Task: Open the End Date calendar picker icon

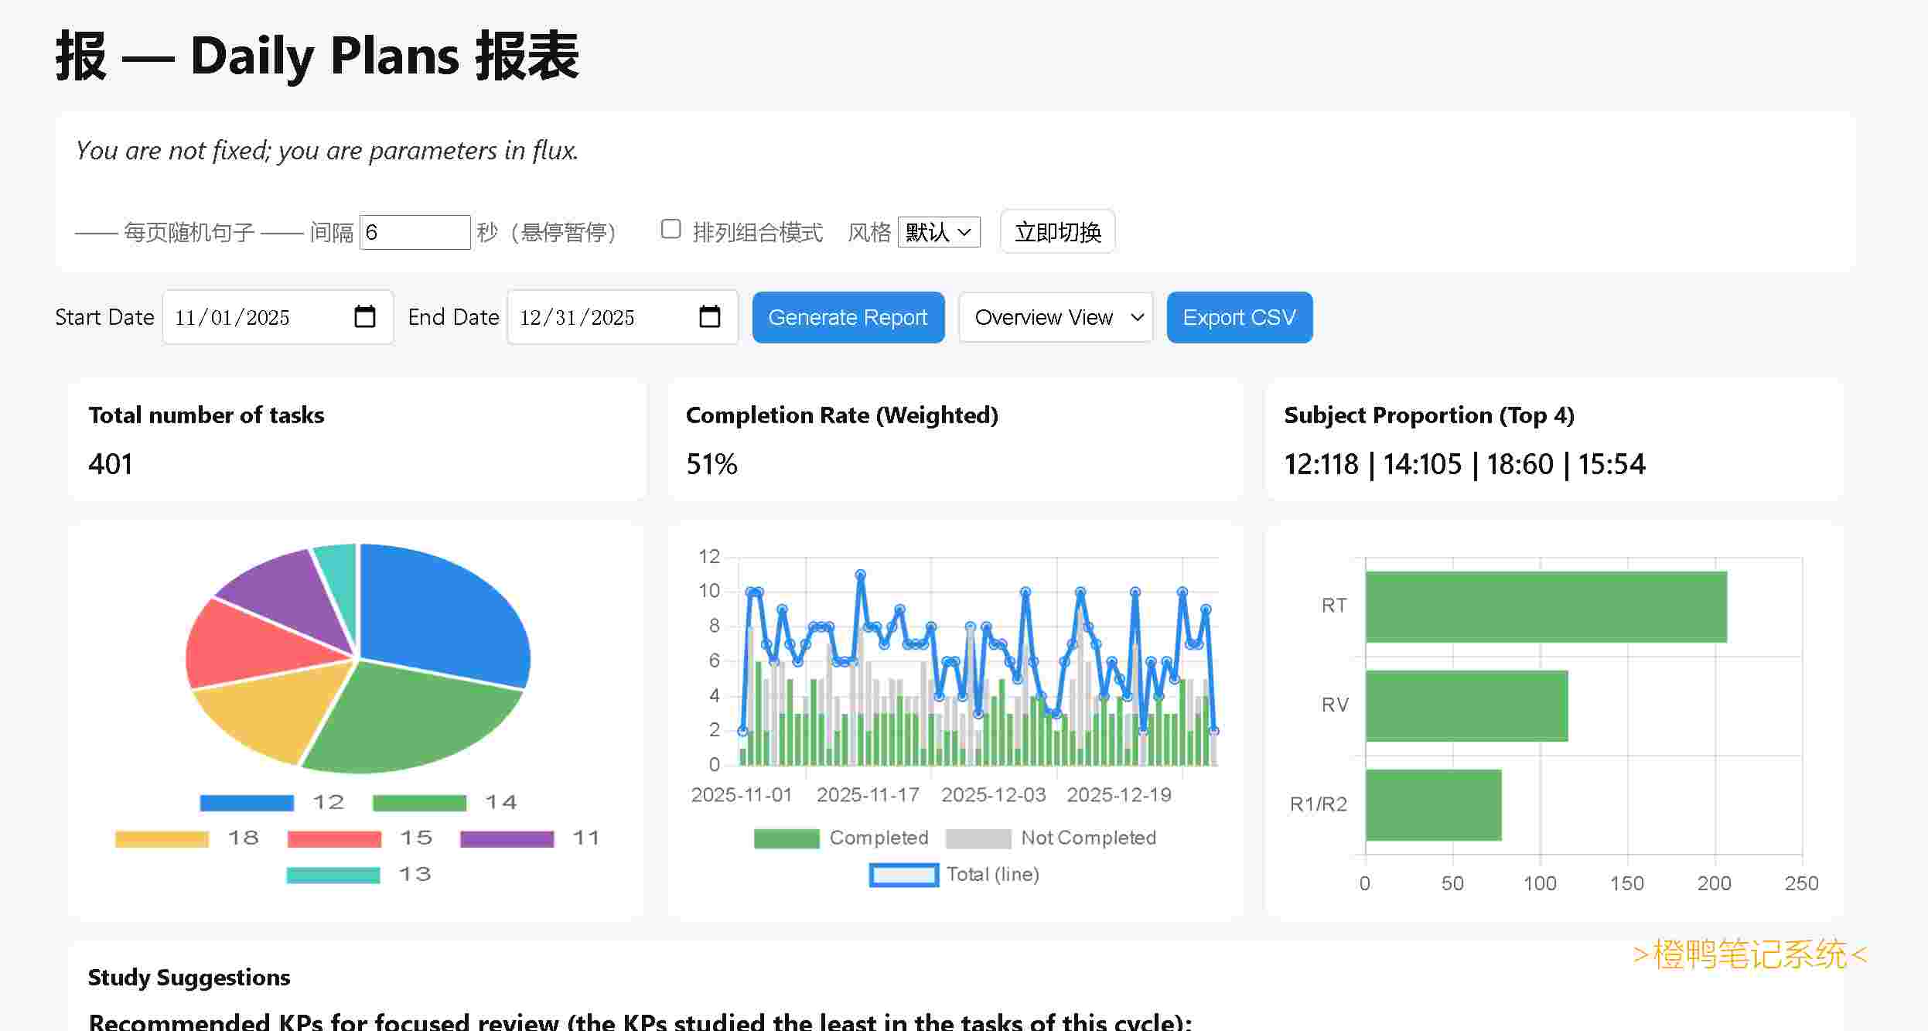Action: click(x=709, y=316)
